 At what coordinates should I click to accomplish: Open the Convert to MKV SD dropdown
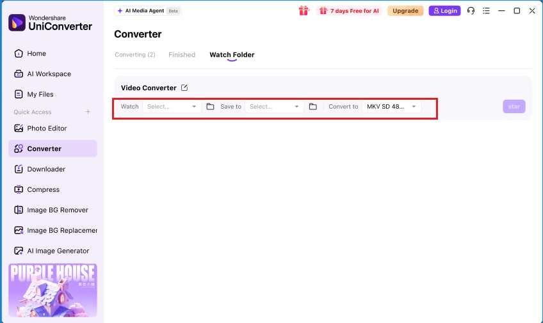tap(391, 107)
